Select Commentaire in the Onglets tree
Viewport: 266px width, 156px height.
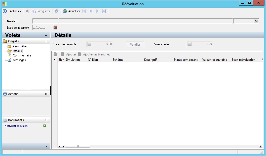pos(22,55)
